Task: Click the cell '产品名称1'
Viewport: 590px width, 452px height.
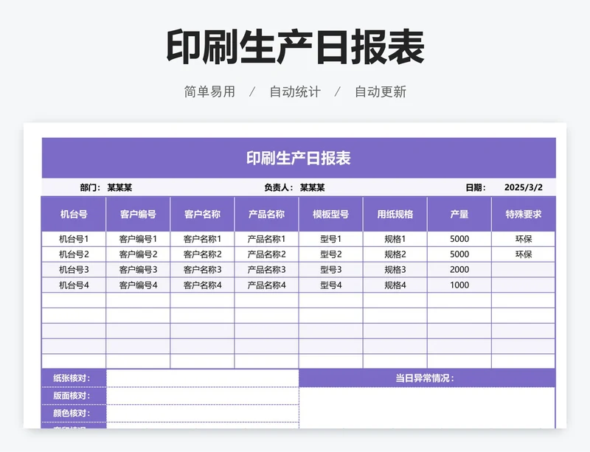Action: coord(266,239)
